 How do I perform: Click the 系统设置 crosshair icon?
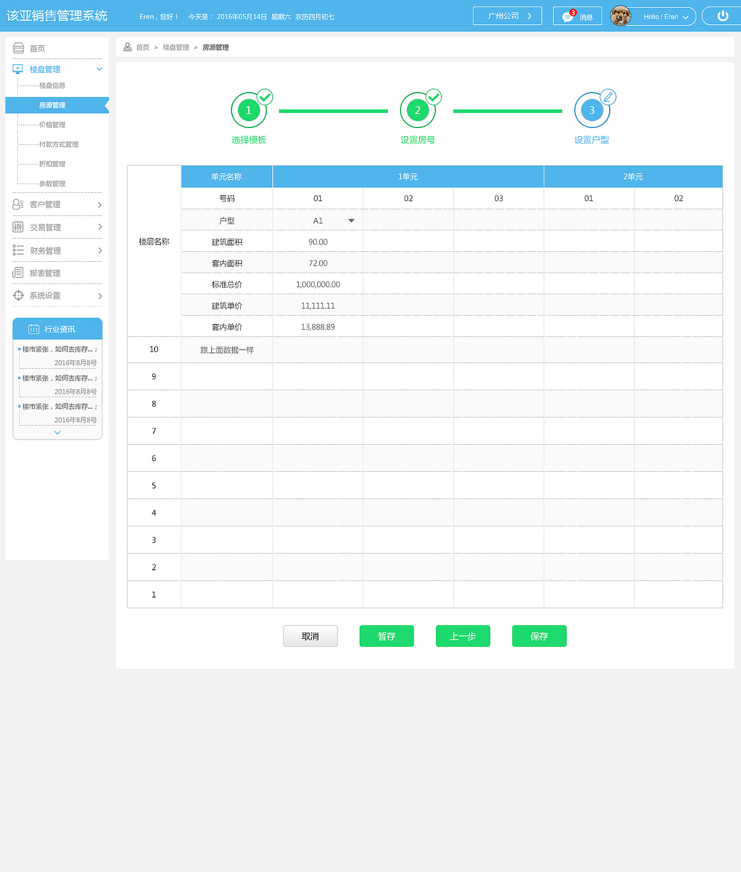coord(19,295)
